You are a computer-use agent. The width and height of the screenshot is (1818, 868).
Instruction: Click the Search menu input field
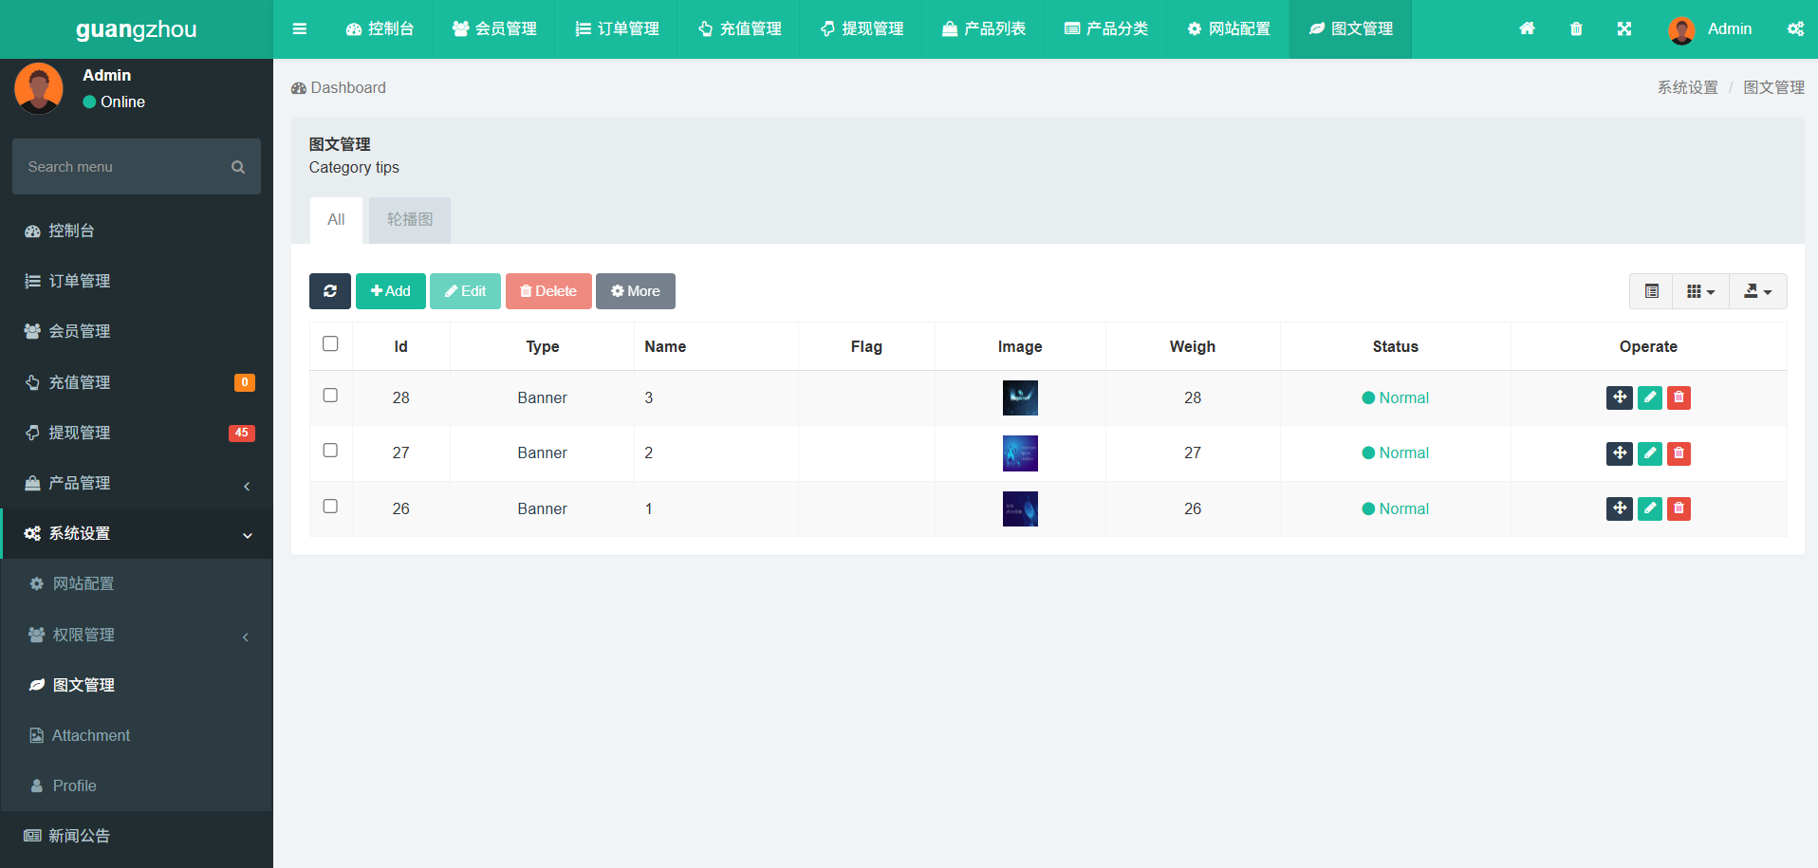click(123, 167)
